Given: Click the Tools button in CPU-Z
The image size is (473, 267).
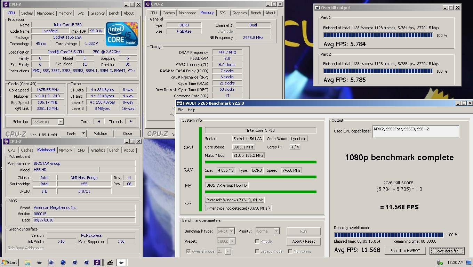Looking at the screenshot, I should pos(71,133).
